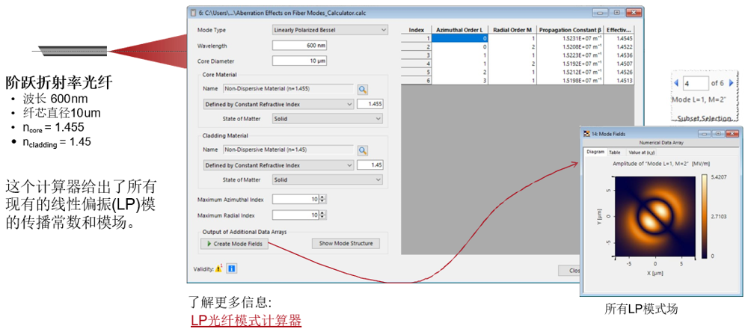The width and height of the screenshot is (751, 332).
Task: Click the Show Mode Structure button
Action: [346, 243]
